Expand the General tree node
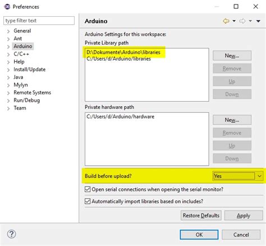The width and height of the screenshot is (266, 246). click(x=8, y=31)
